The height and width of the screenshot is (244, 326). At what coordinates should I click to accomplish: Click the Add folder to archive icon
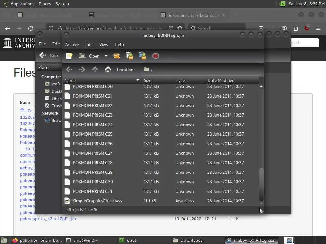[x=143, y=56]
